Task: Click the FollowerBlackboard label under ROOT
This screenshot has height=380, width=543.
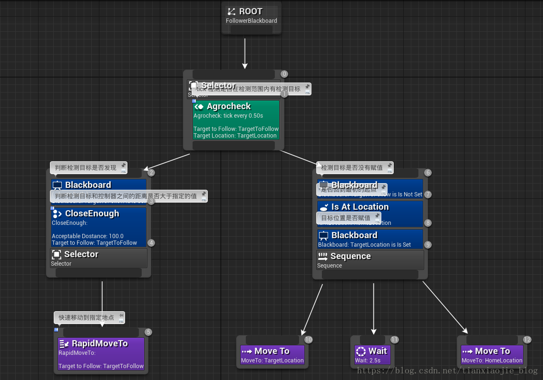Action: 252,21
